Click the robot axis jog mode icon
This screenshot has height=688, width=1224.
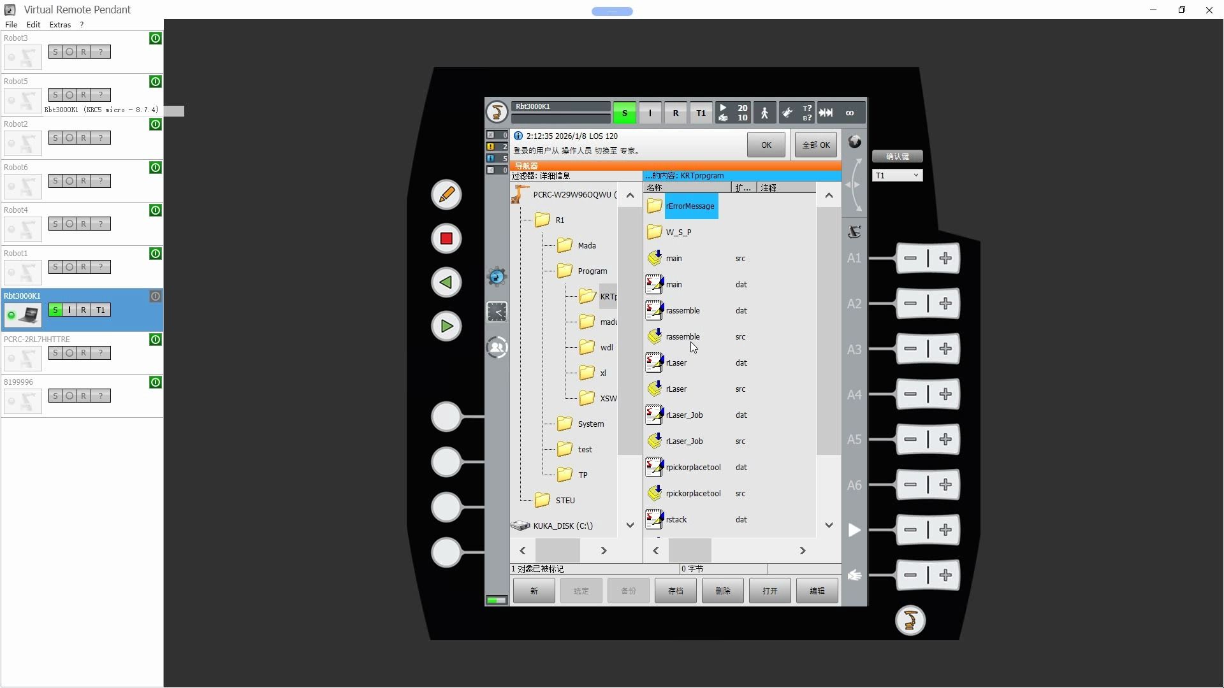(x=855, y=232)
